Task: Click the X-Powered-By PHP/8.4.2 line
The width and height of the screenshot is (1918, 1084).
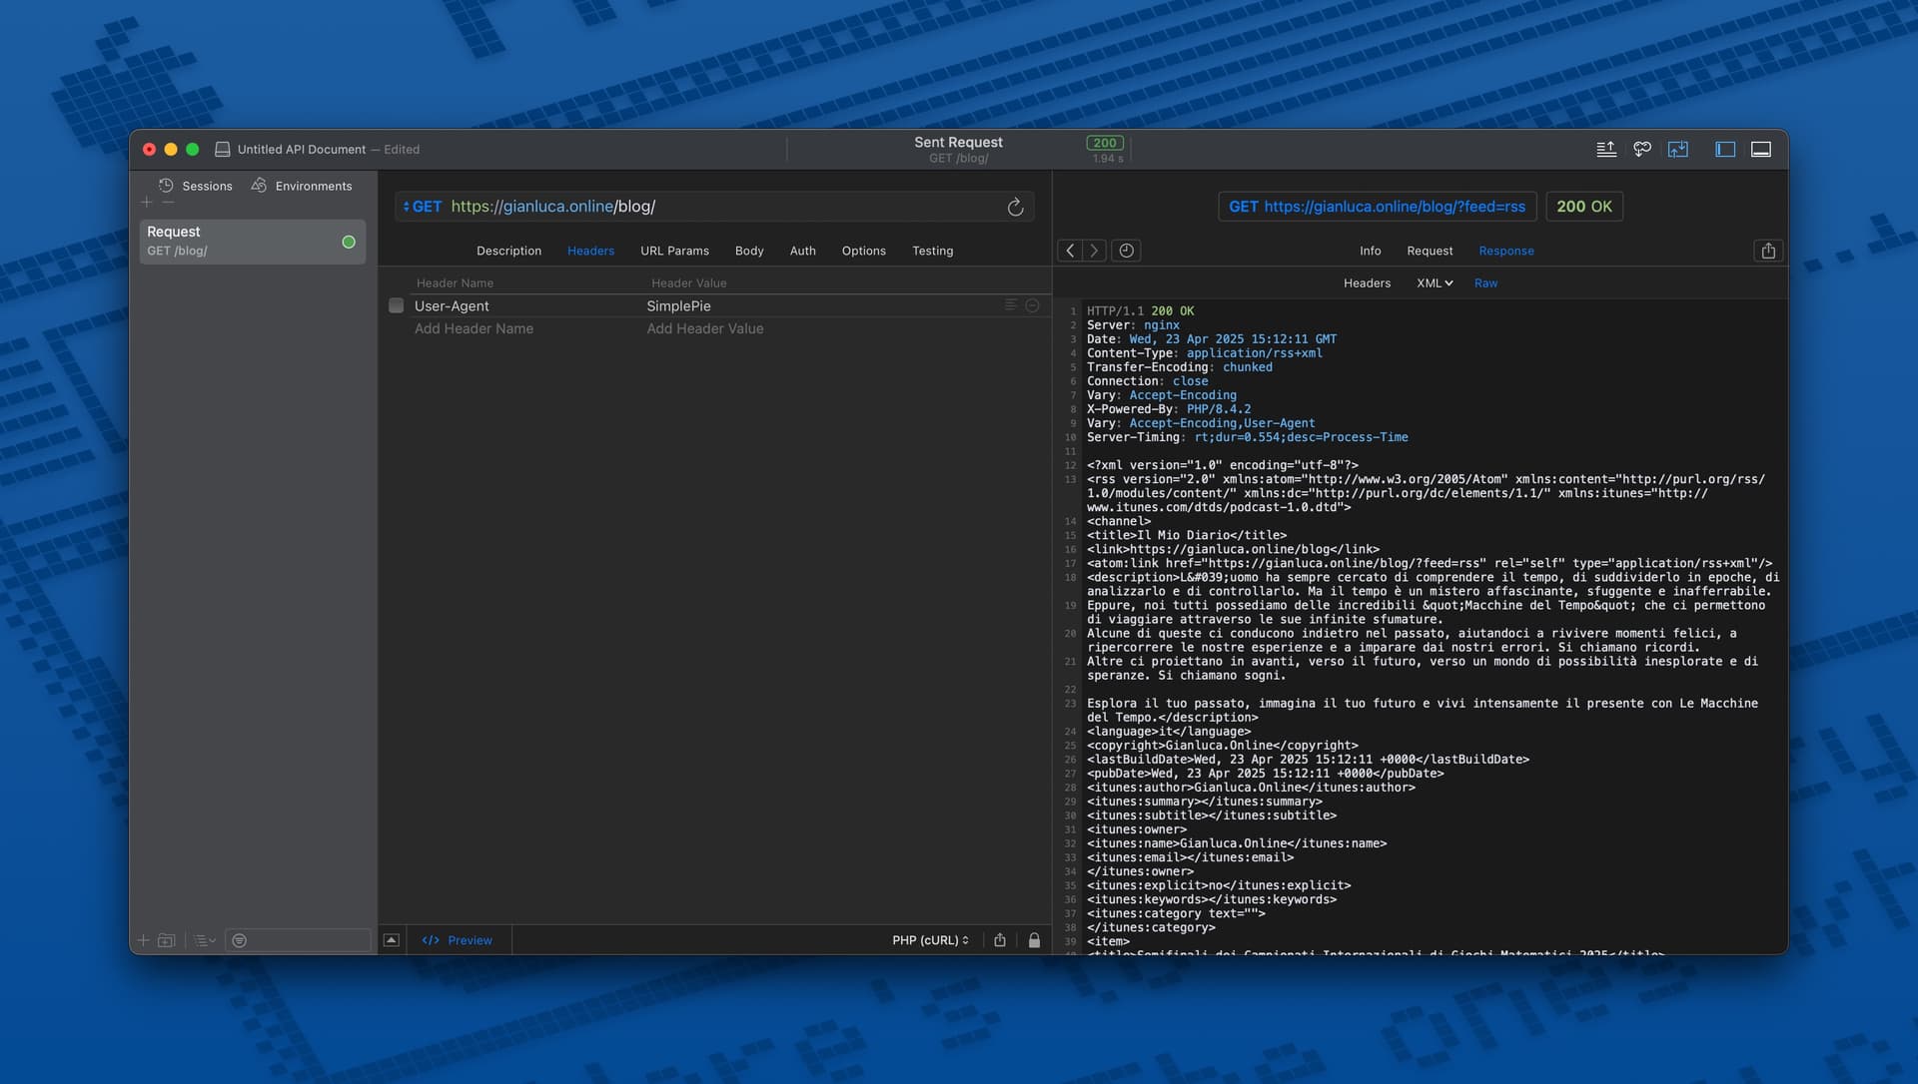Action: coord(1168,409)
